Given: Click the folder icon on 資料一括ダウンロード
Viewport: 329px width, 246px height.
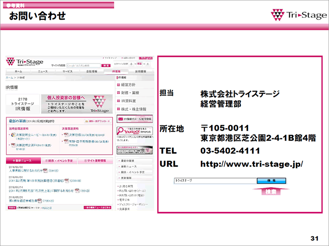Looking at the screenshot, I should coord(86,121).
